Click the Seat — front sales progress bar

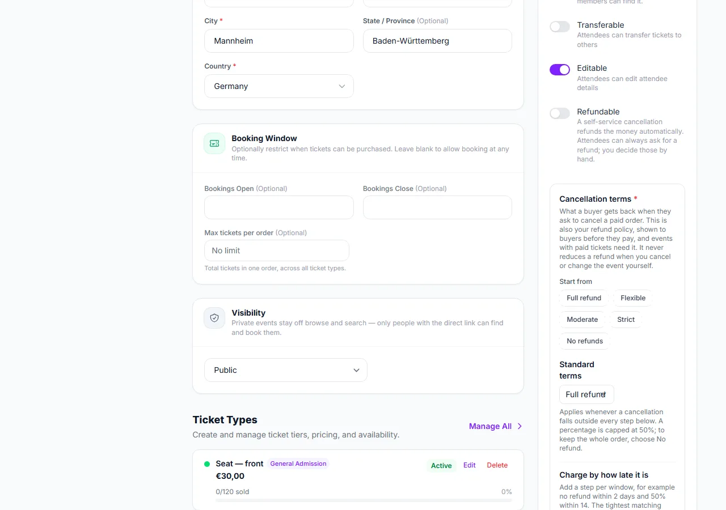click(364, 500)
